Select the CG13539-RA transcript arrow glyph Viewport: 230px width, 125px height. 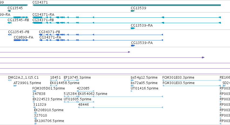tap(133, 28)
